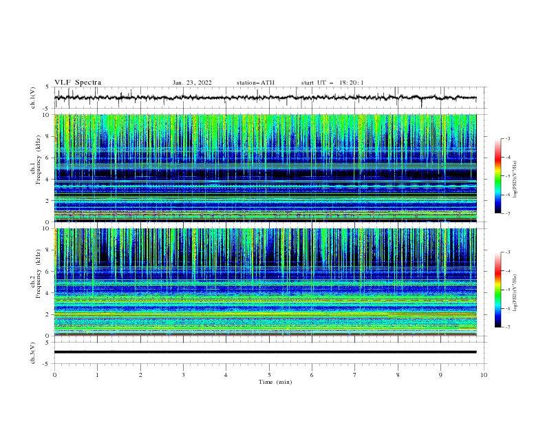Click time axis tick label "1"
The height and width of the screenshot is (421, 545).
(97, 375)
